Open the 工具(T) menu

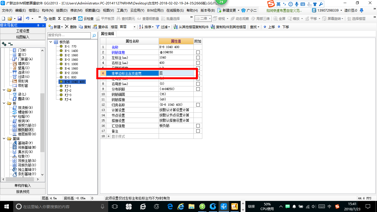click(122, 10)
